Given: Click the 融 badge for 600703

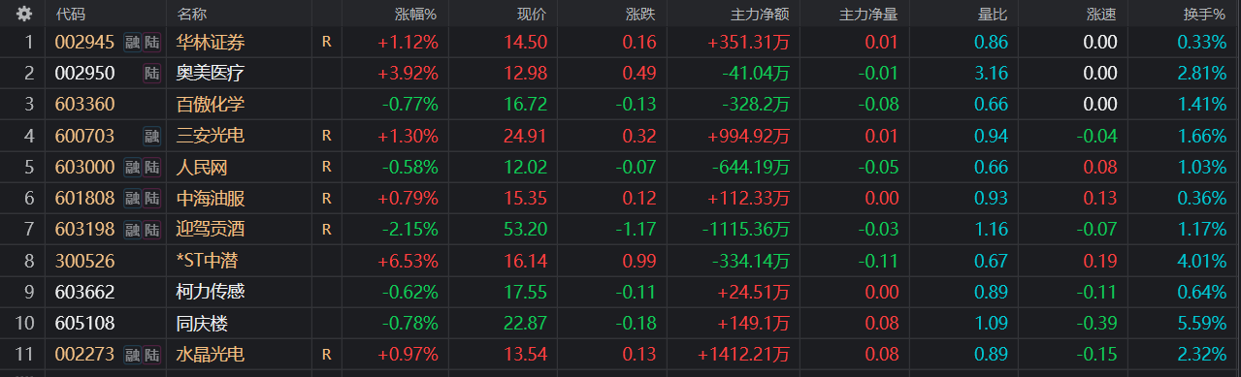Looking at the screenshot, I should click(x=152, y=136).
